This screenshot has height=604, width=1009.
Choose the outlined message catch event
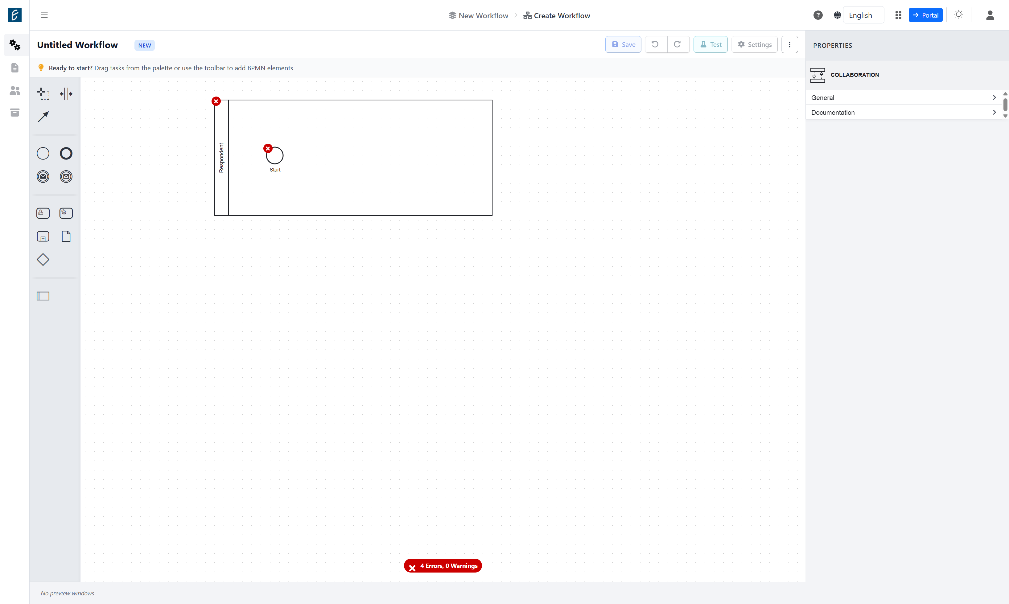coord(66,177)
